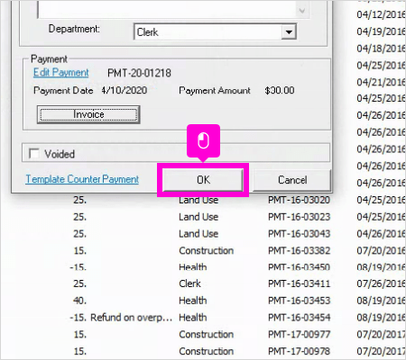This screenshot has width=406, height=360.
Task: Open the Edit Payment link
Action: pyautogui.click(x=61, y=72)
